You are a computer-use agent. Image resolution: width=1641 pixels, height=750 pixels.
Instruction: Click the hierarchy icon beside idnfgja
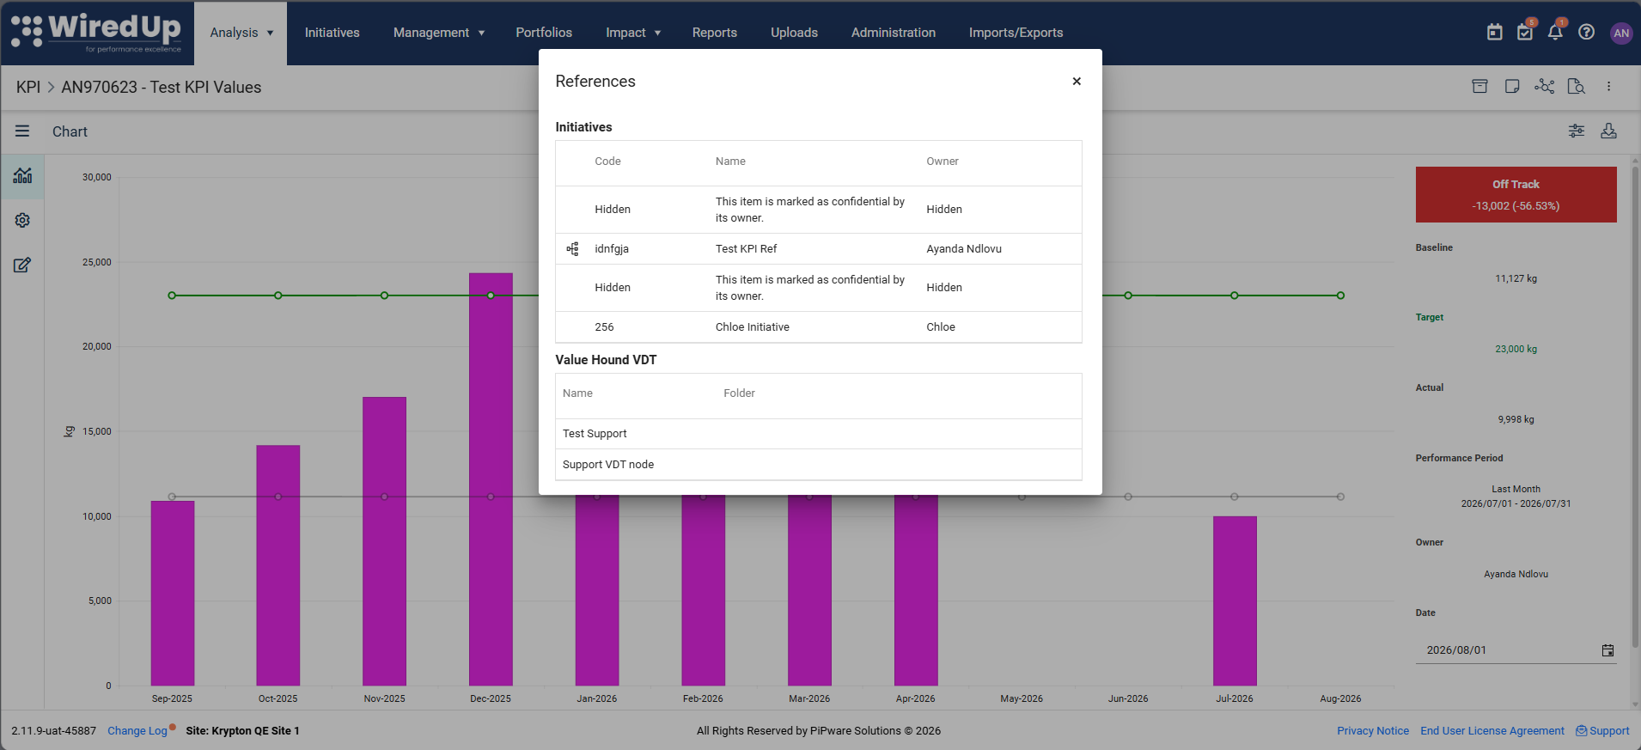click(572, 249)
